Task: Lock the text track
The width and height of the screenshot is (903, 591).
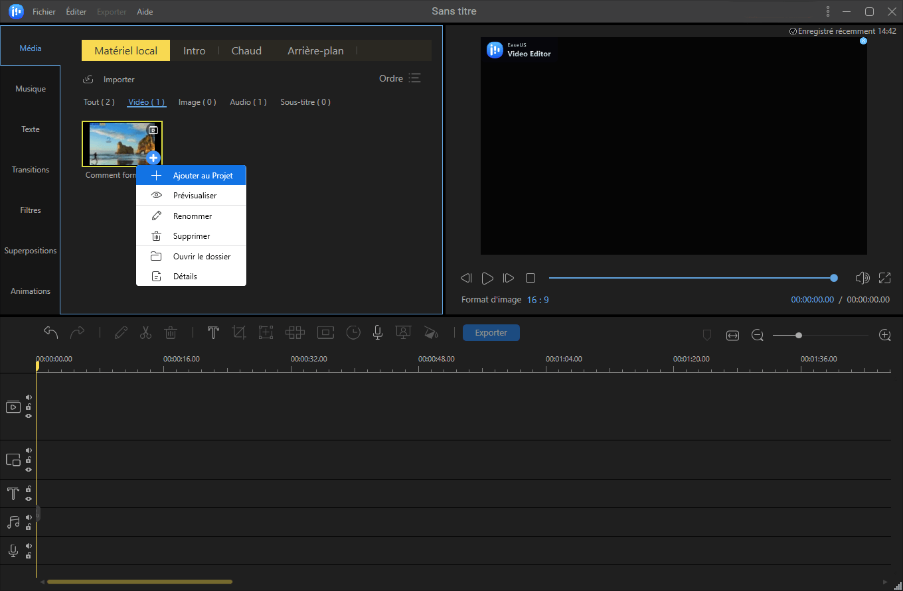Action: pyautogui.click(x=29, y=489)
